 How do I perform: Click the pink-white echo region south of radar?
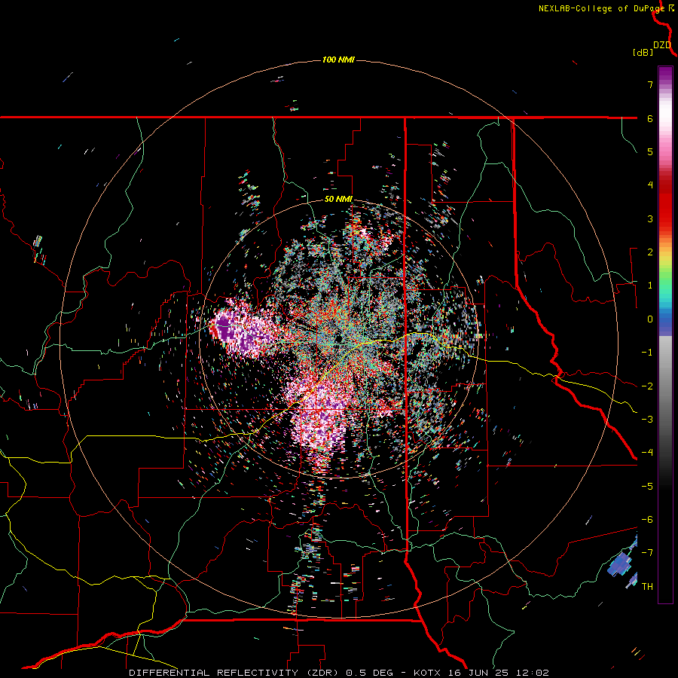coord(320,415)
